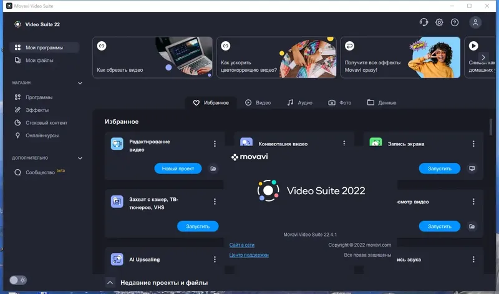499x294 pixels.
Task: Open the "Как обрезать видео" banner card
Action: click(152, 57)
